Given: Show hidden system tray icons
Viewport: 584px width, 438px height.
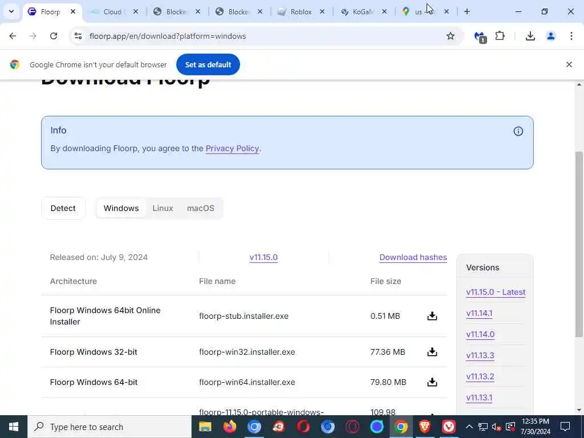Looking at the screenshot, I should click(x=469, y=427).
